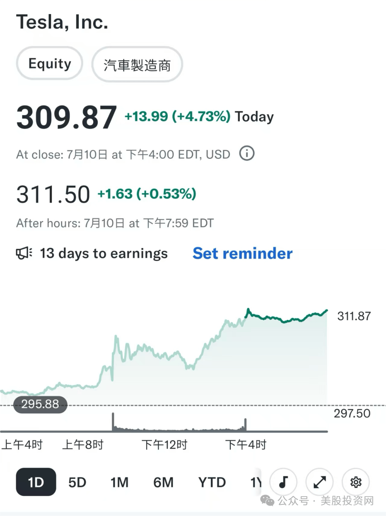The height and width of the screenshot is (516, 386).
Task: Expand the chart to full screen
Action: (x=319, y=482)
